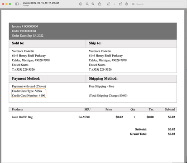Screen dimensions: 187x163
Task: Zoom out of the PDF page
Action: coord(87,4)
